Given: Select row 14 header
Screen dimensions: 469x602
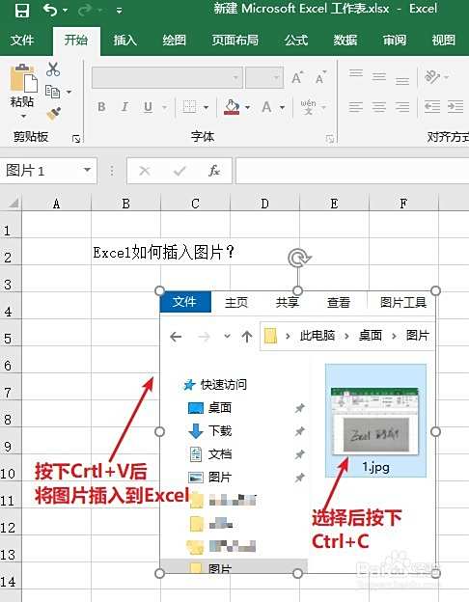Looking at the screenshot, I should point(11,576).
